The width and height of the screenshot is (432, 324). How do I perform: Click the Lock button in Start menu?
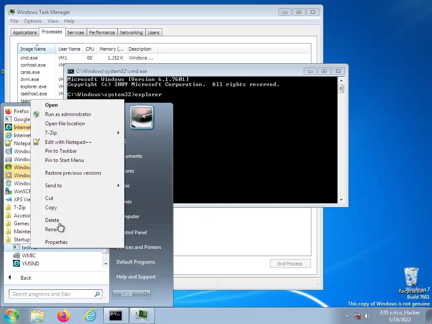(x=127, y=294)
